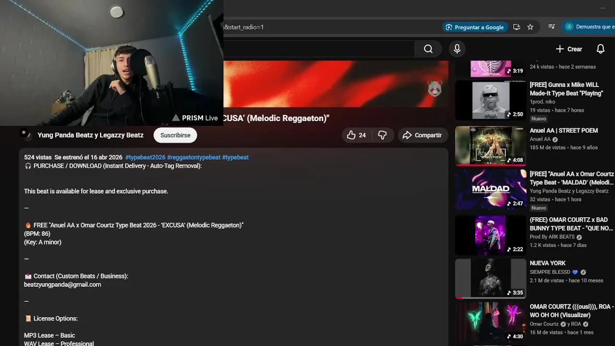
Task: Click the install/cast icon in address bar
Action: point(517,27)
